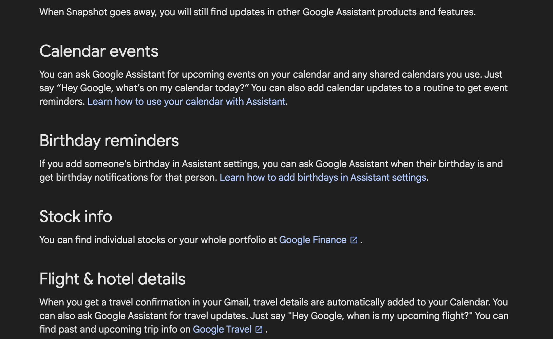Click the word 'Gmail' in the flight paragraph
Screen dimensions: 553x339
[236, 302]
